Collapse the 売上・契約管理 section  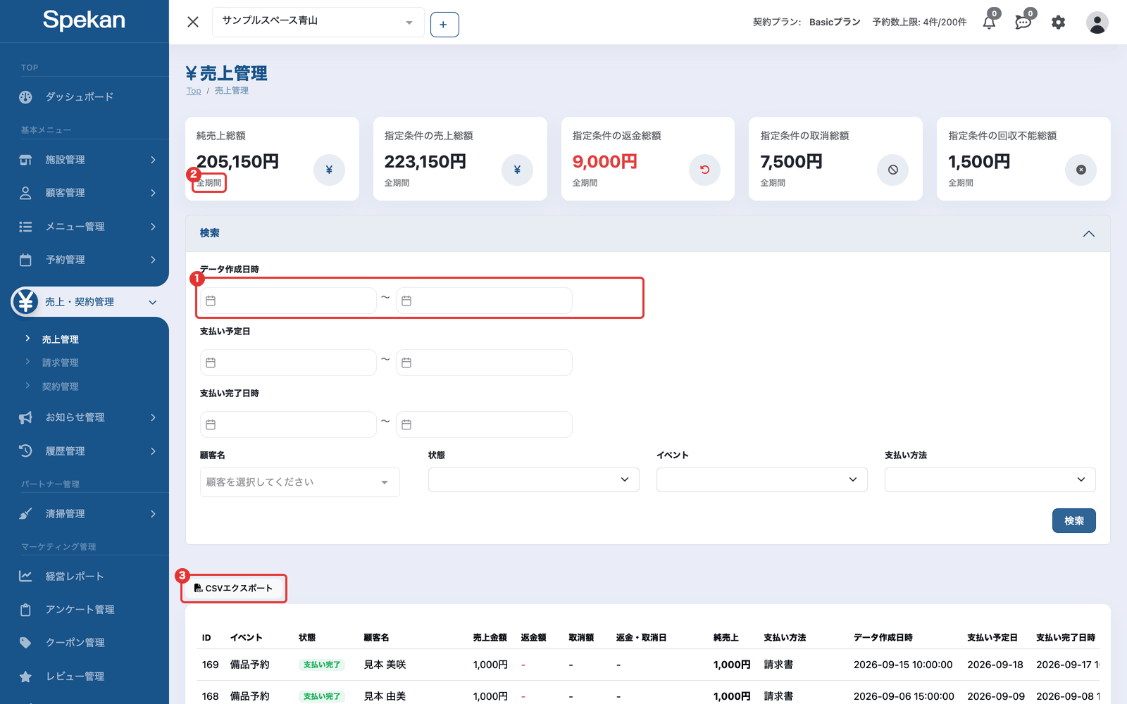point(153,302)
